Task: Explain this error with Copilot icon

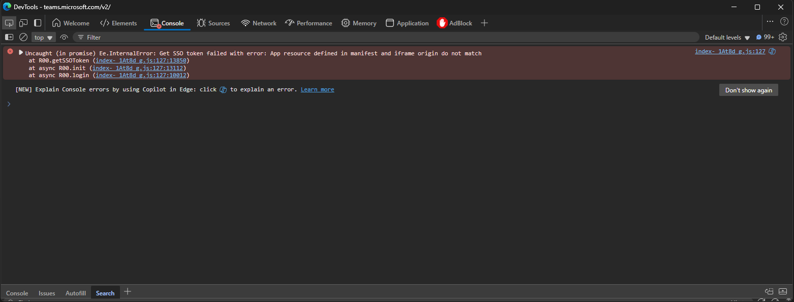Action: (x=772, y=51)
